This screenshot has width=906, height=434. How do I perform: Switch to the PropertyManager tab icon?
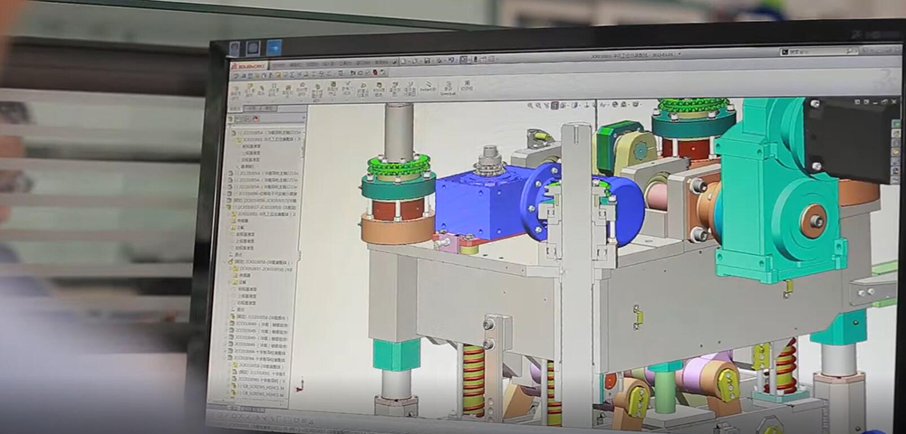coord(237,118)
